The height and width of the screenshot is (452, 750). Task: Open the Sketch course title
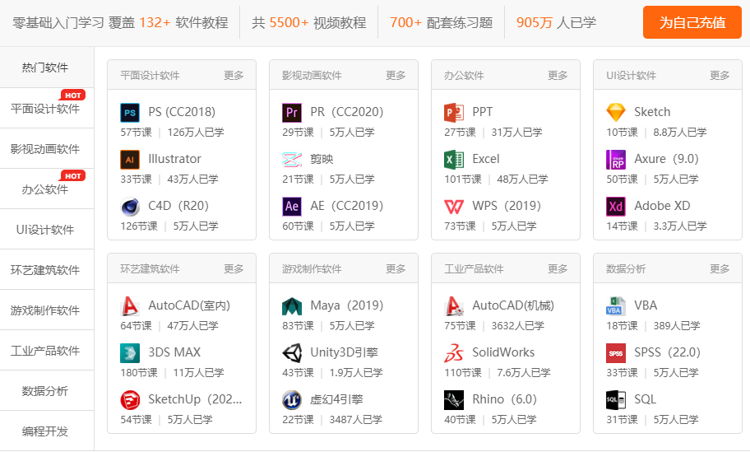pyautogui.click(x=652, y=112)
